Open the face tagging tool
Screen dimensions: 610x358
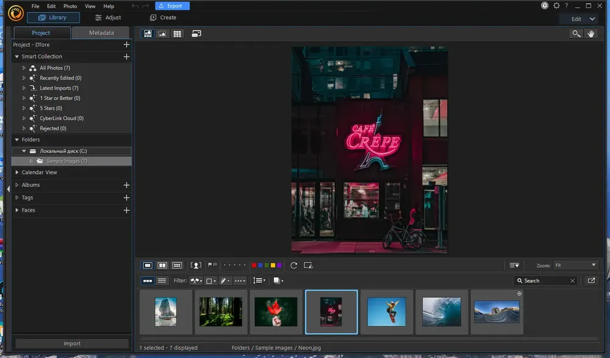(x=196, y=265)
